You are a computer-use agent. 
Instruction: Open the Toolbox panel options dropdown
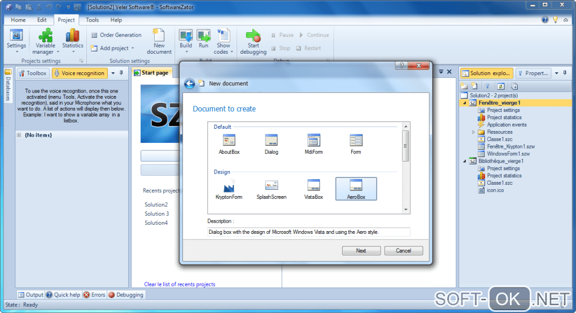(x=113, y=73)
